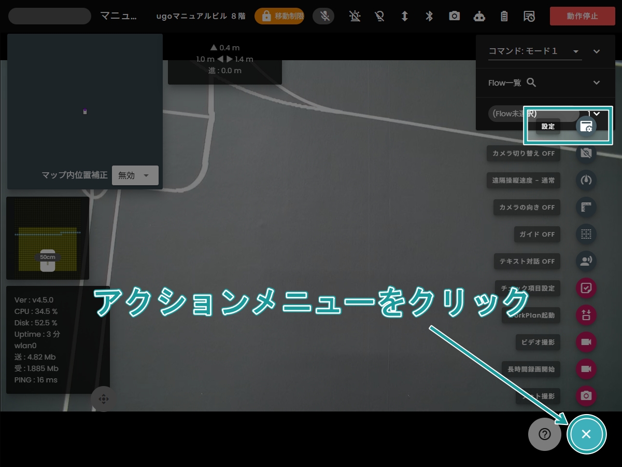The width and height of the screenshot is (622, 467).
Task: Click the テキスト対話 OFF label
Action: (x=527, y=261)
